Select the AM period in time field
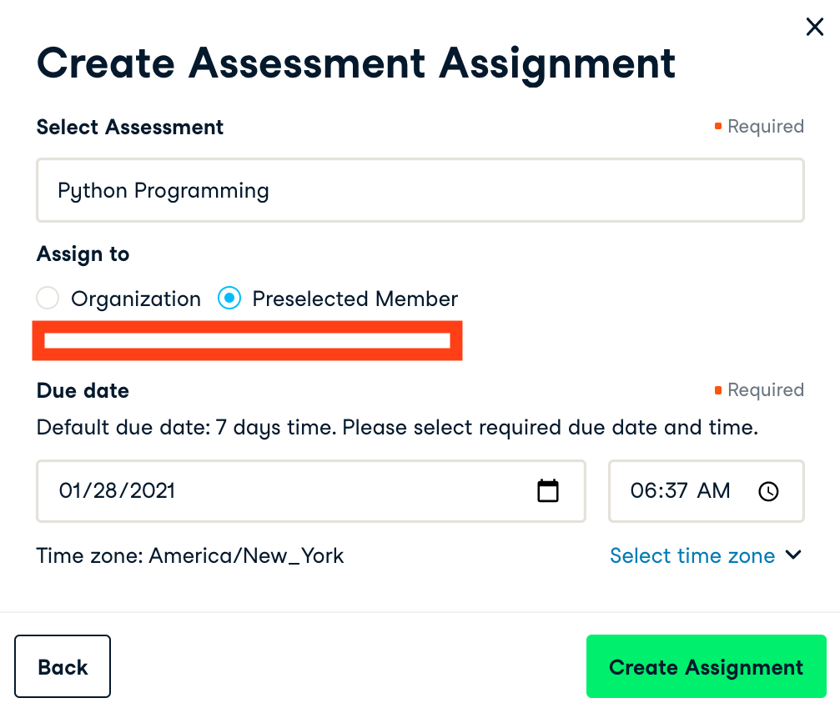The height and width of the screenshot is (713, 840). coord(713,490)
